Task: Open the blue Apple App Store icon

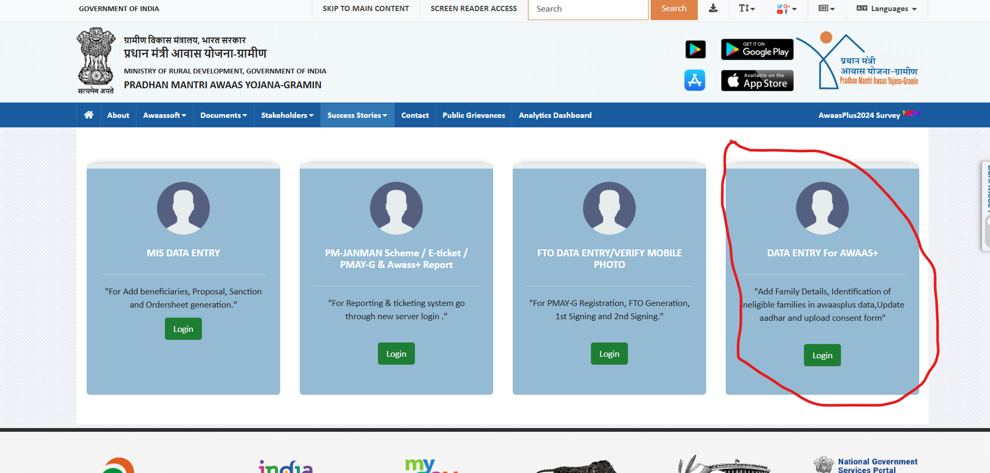Action: (x=695, y=80)
